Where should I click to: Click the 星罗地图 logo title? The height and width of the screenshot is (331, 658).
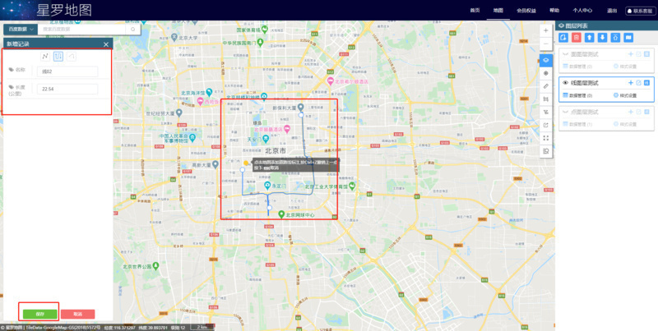click(x=64, y=10)
